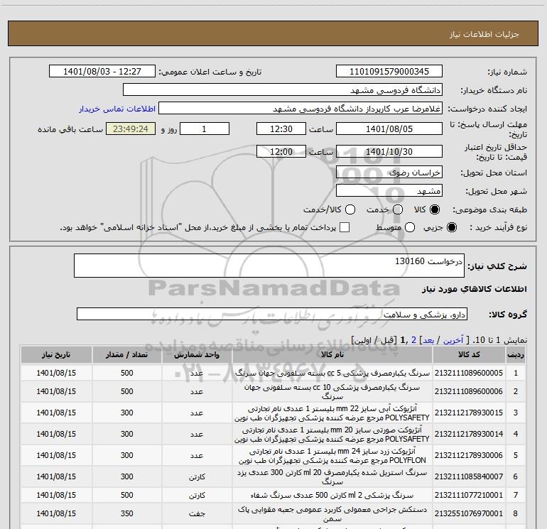Click the نام کالا column header
The width and height of the screenshot is (547, 529).
pyautogui.click(x=332, y=354)
